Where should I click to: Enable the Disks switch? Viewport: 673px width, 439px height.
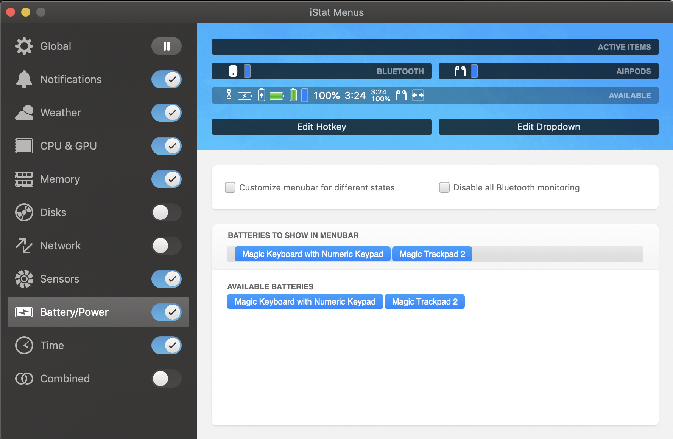(167, 212)
